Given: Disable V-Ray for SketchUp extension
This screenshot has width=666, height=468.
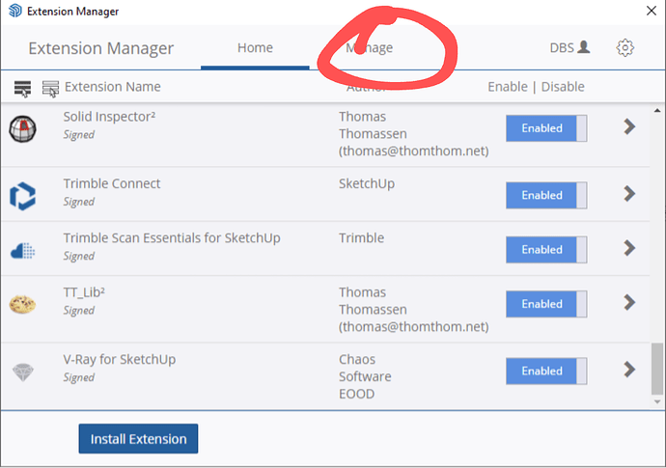Looking at the screenshot, I should (546, 371).
